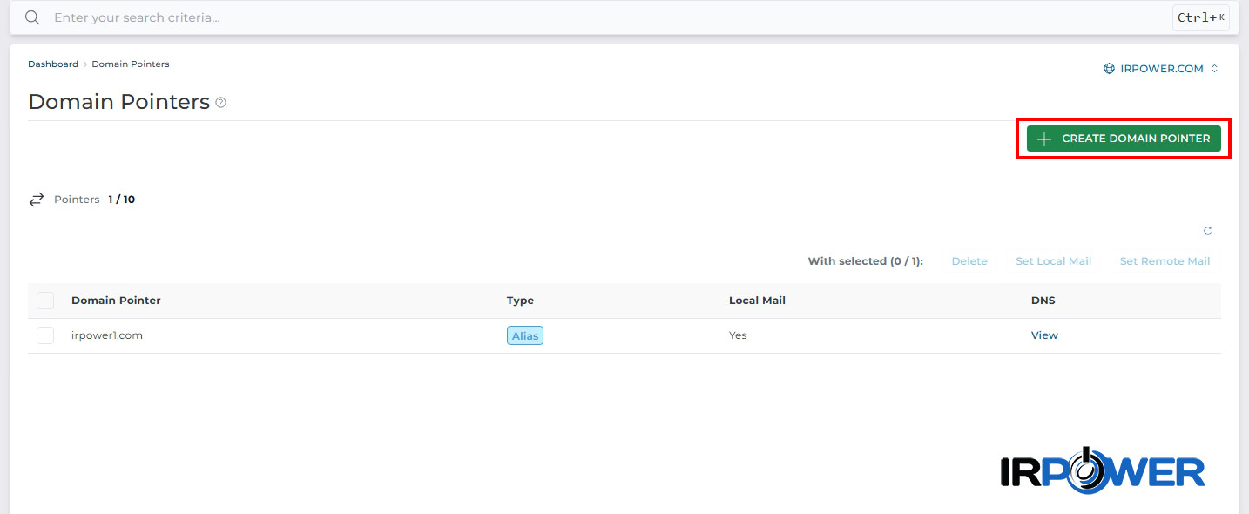The width and height of the screenshot is (1249, 514).
Task: Click Create Domain Pointer button
Action: [1124, 139]
